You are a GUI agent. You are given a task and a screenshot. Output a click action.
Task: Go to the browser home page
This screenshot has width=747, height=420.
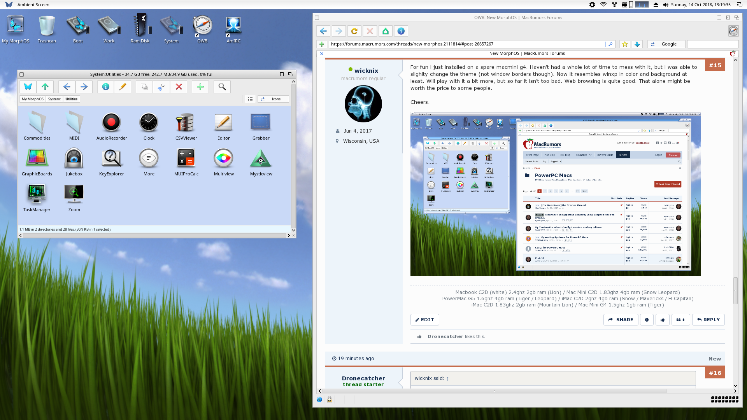coord(386,31)
